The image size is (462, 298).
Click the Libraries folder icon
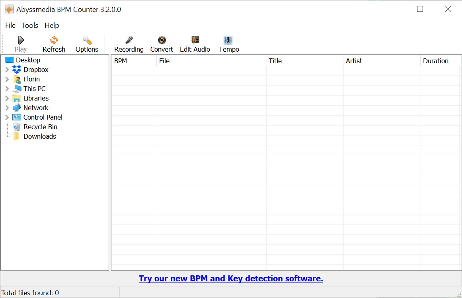(17, 98)
